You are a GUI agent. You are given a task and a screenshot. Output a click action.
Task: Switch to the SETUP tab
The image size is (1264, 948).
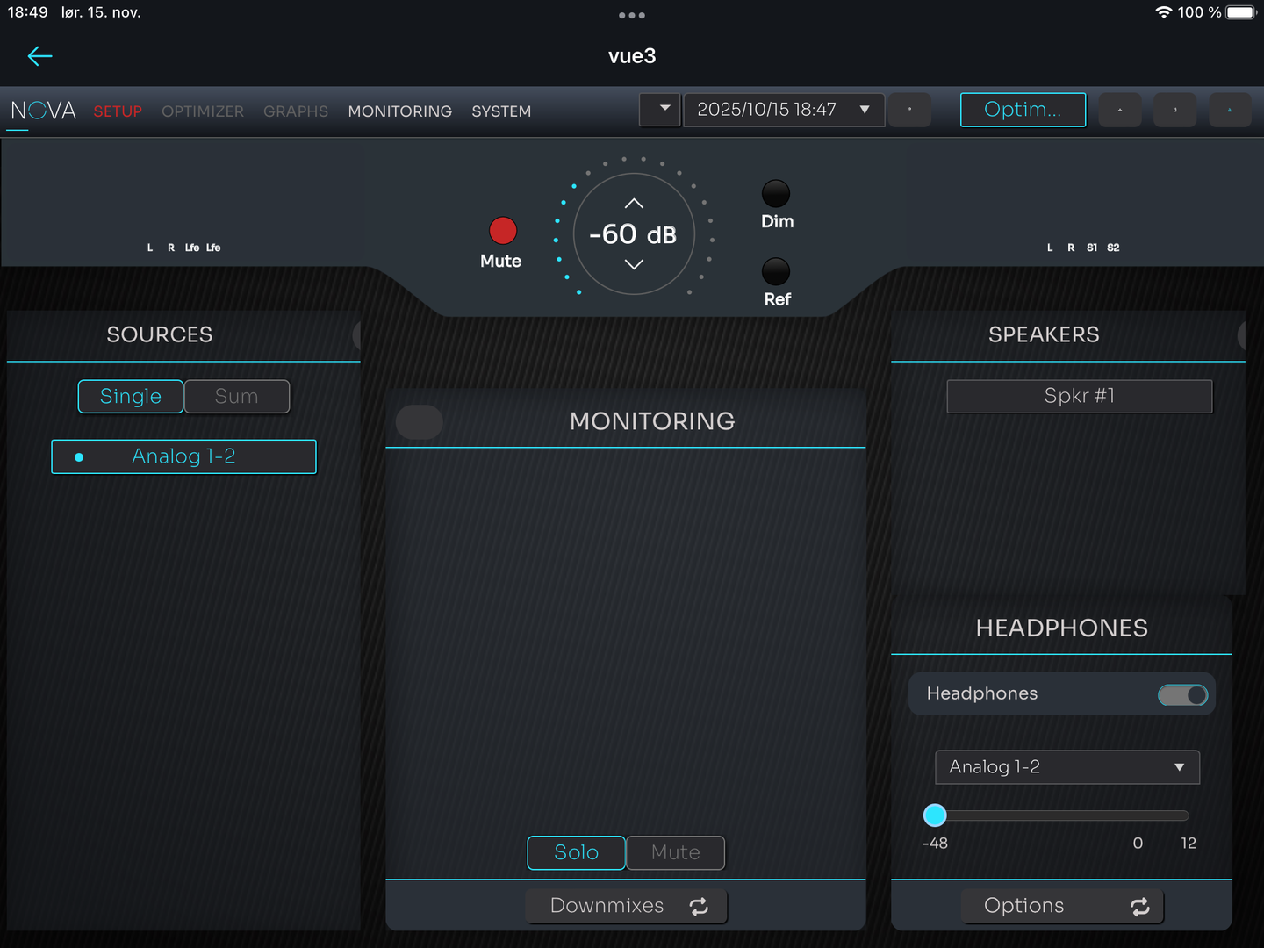(118, 111)
